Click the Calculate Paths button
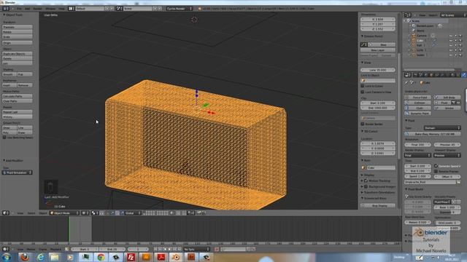467x262 pixels. [18, 96]
